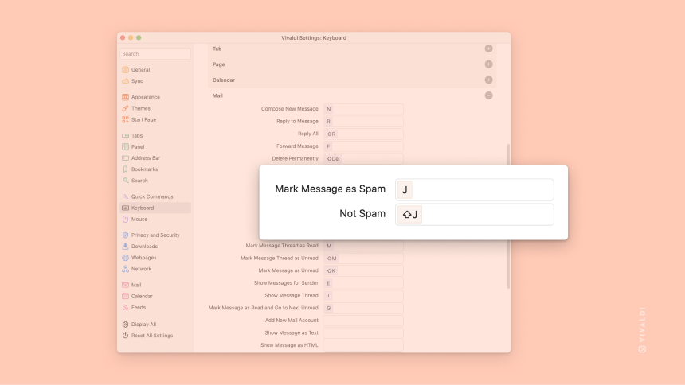Open Quick Commands icon

click(x=125, y=196)
